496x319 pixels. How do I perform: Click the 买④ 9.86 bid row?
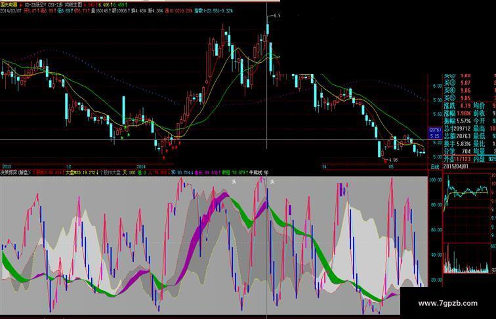pos(457,90)
